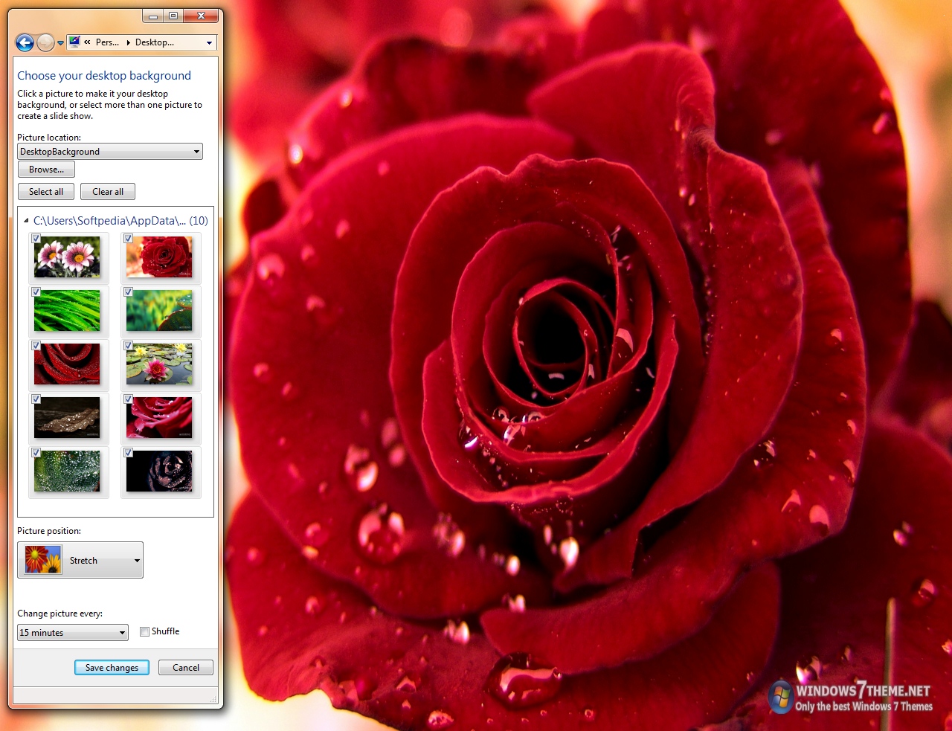Click the flower preview icon in Picture position

click(x=43, y=560)
